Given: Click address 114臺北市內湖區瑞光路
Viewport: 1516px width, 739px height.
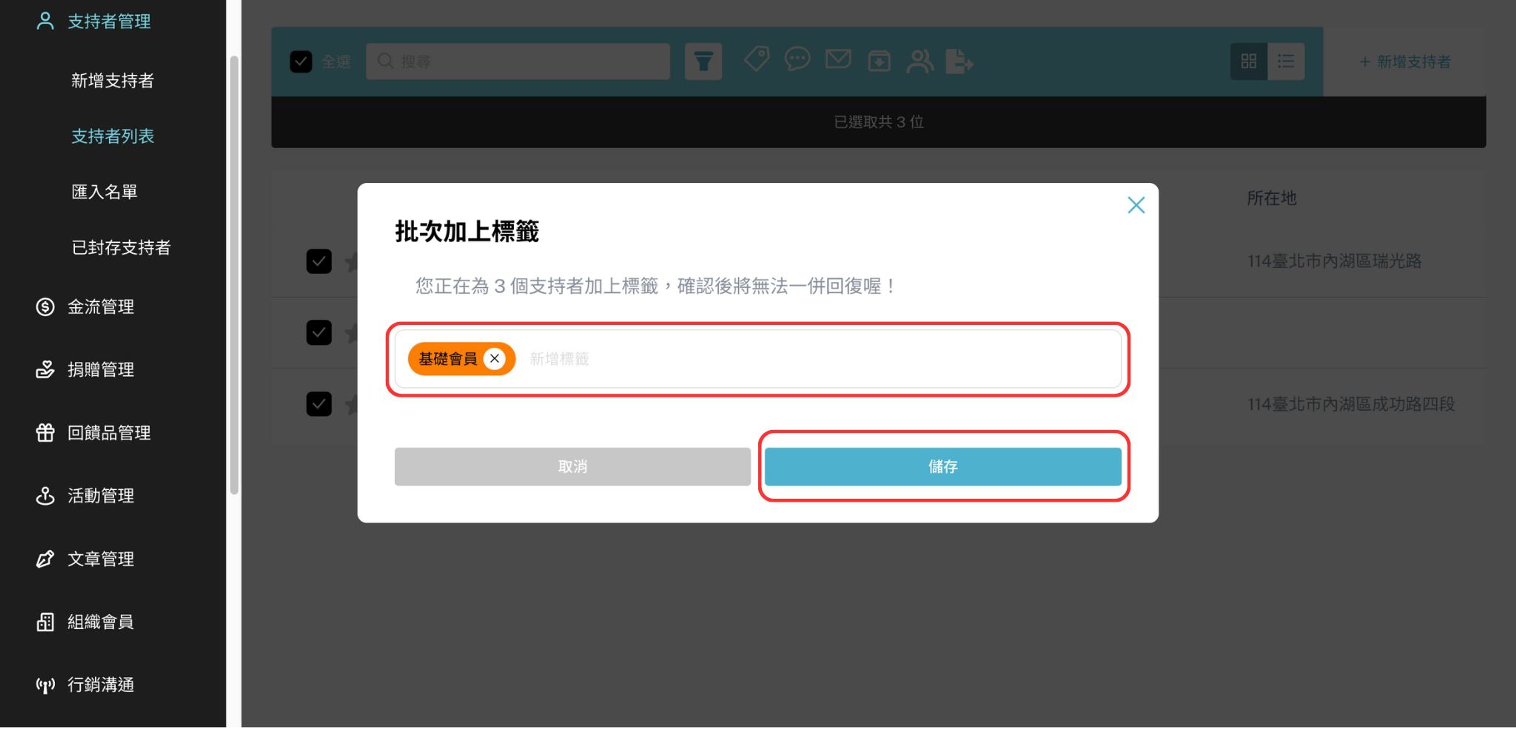Looking at the screenshot, I should click(x=1334, y=261).
